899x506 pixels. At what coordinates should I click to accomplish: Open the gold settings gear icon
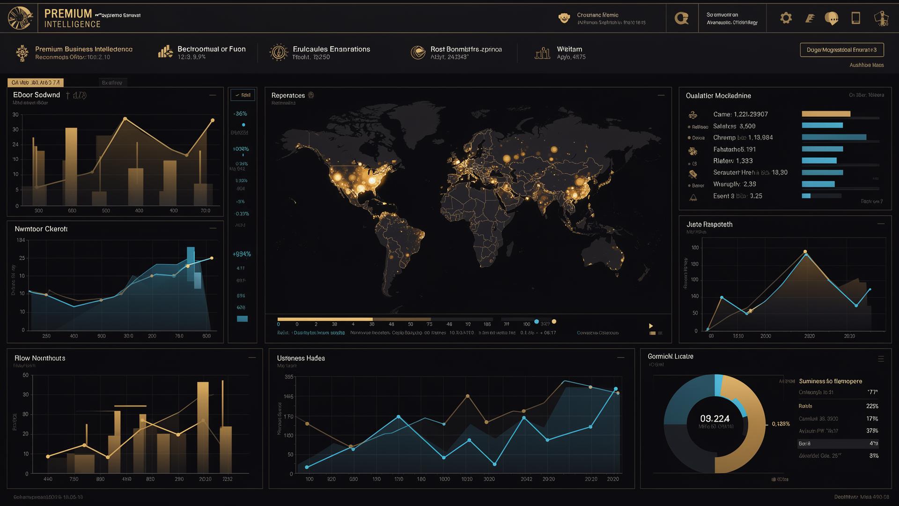tap(786, 18)
